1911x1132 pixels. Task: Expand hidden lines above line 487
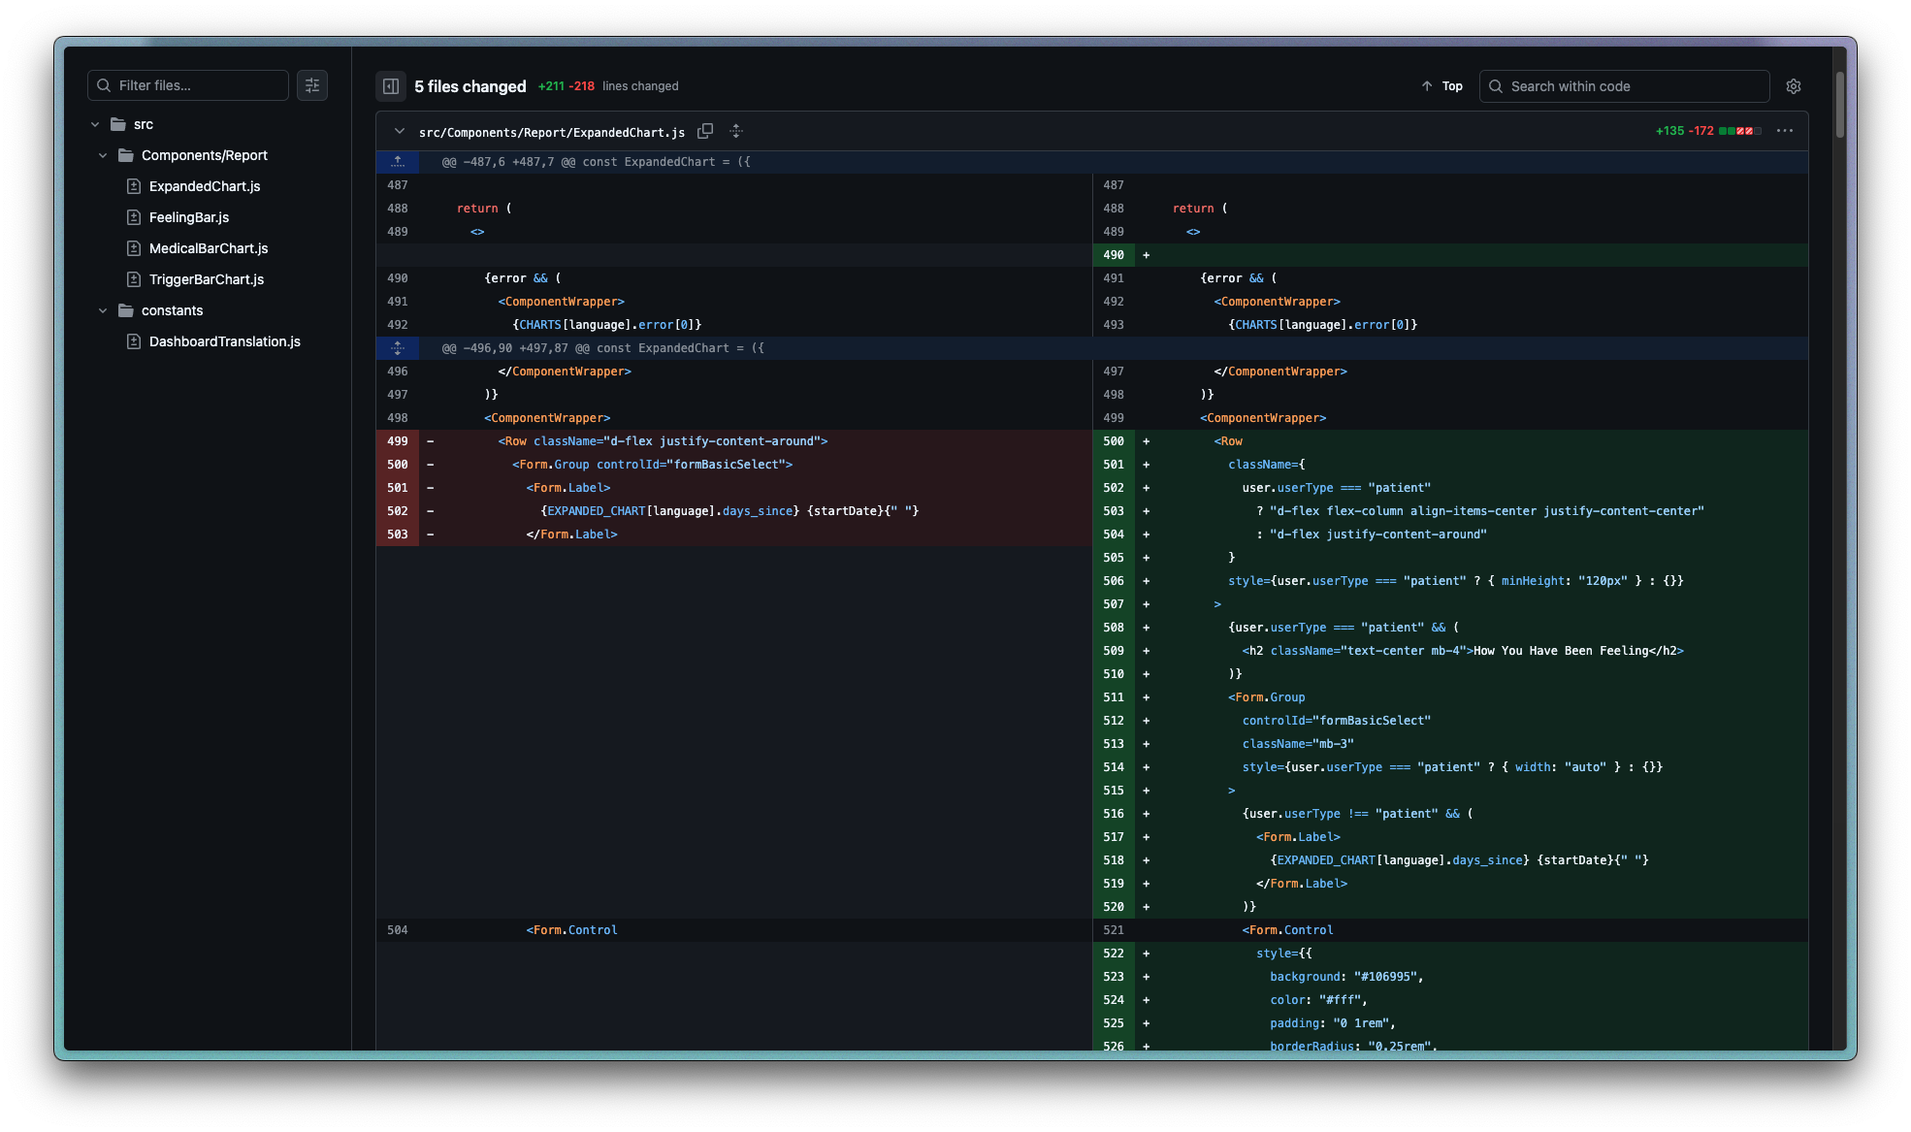(x=398, y=162)
